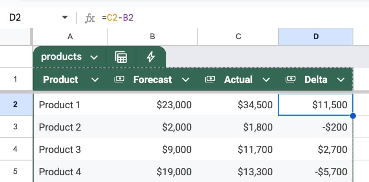Open the Name box dropdown arrow
This screenshot has height=182, width=369.
[x=65, y=18]
